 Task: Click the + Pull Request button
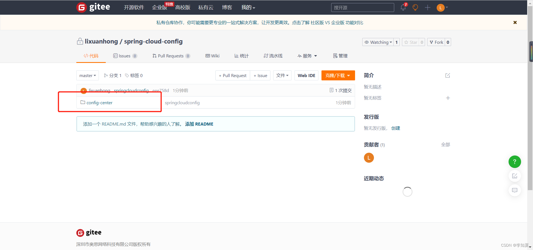tap(233, 75)
